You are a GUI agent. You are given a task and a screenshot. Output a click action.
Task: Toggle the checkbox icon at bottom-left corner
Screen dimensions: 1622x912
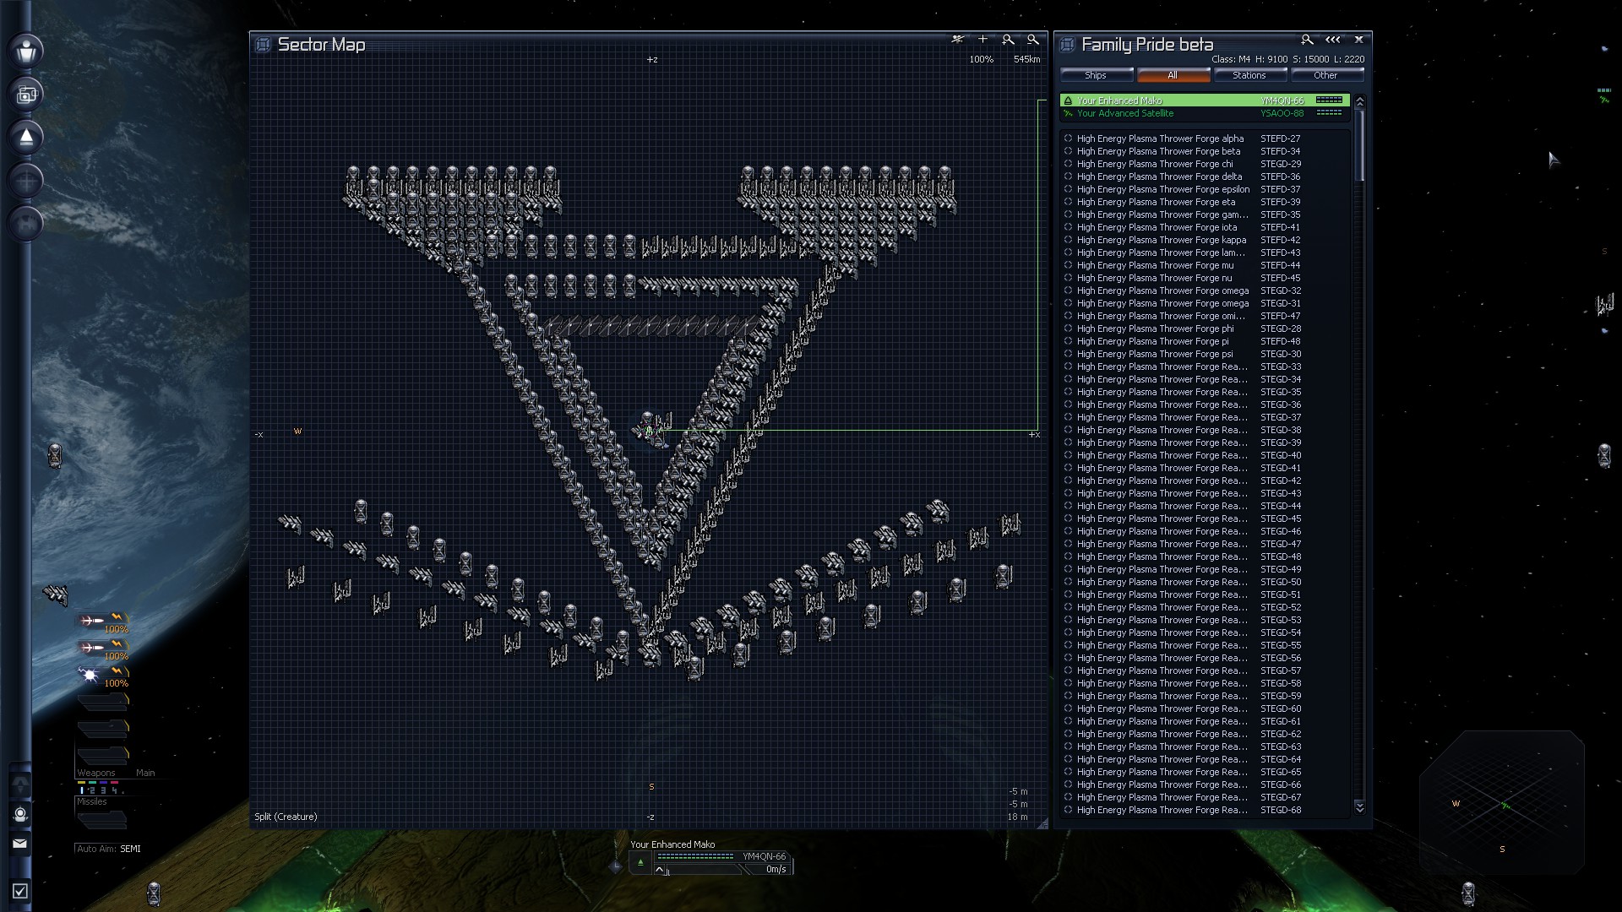20,891
